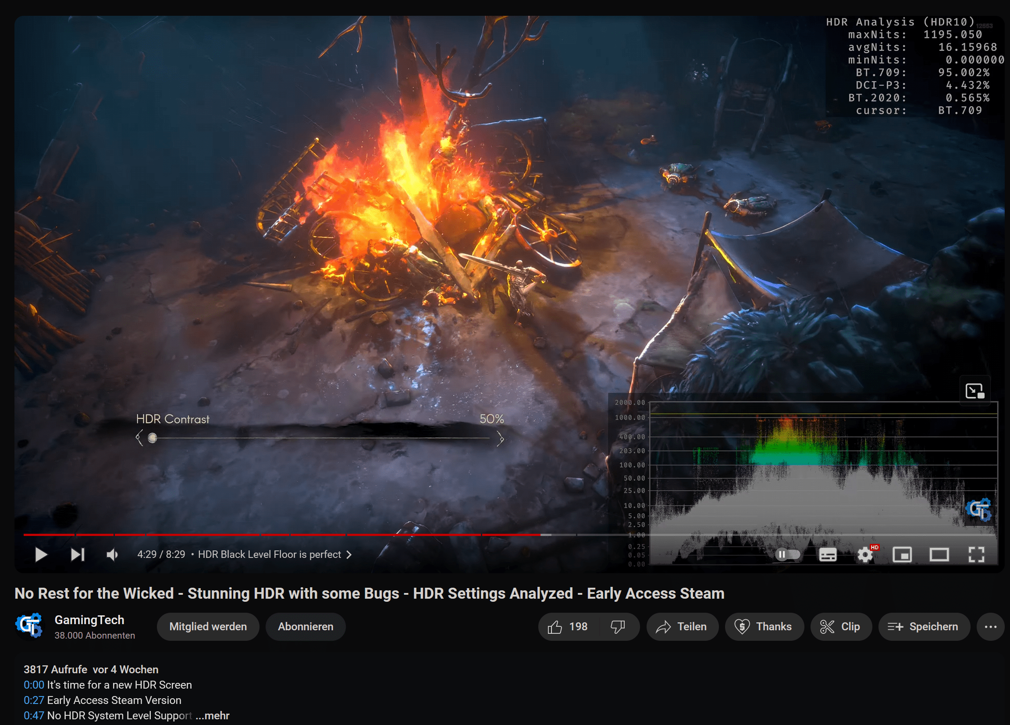
Task: Play the video
Action: click(41, 554)
